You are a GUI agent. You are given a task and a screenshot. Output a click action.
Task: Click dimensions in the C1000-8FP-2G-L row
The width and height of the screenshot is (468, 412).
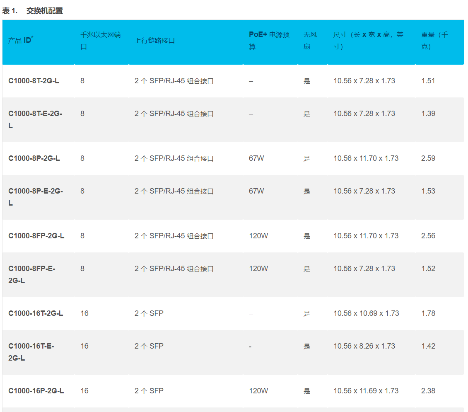pyautogui.click(x=366, y=236)
